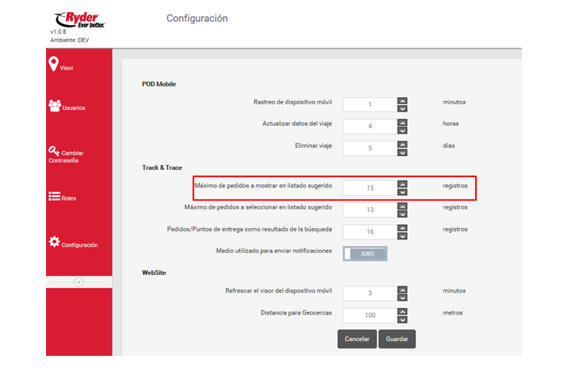The width and height of the screenshot is (572, 372).
Task: Collapse the sidebar with the arrow button
Action: tap(78, 281)
